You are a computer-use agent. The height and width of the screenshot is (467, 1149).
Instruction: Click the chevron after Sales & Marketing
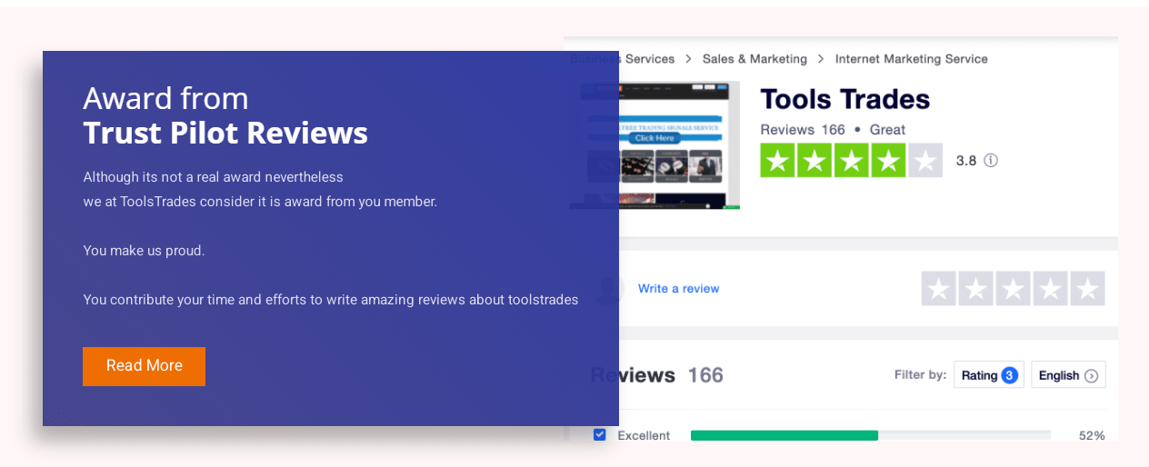point(821,59)
